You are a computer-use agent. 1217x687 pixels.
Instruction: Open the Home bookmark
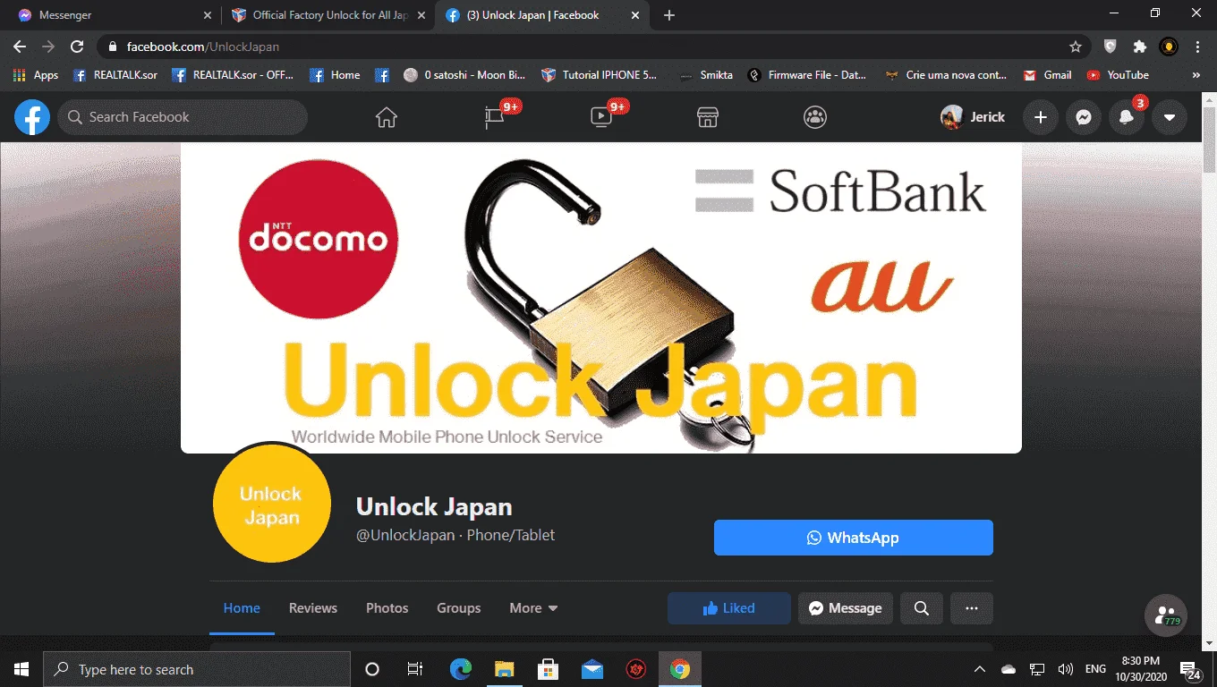point(335,75)
